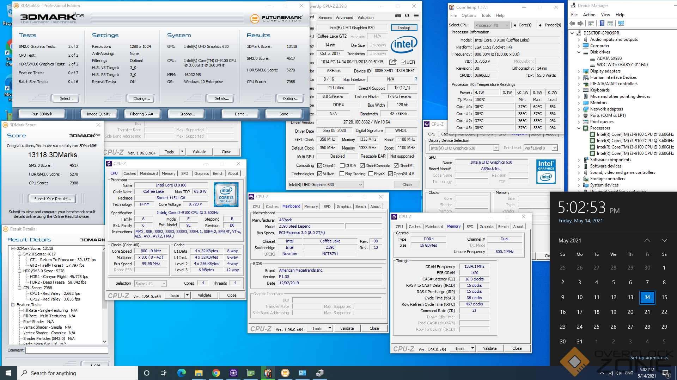This screenshot has width=677, height=380.
Task: Click the Device Manager help icon
Action: click(x=602, y=24)
